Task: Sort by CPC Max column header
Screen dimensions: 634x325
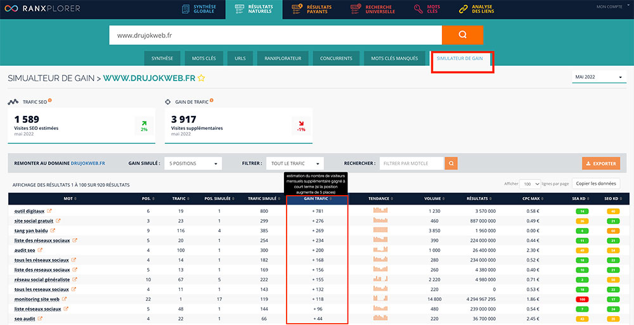Action: tap(533, 198)
